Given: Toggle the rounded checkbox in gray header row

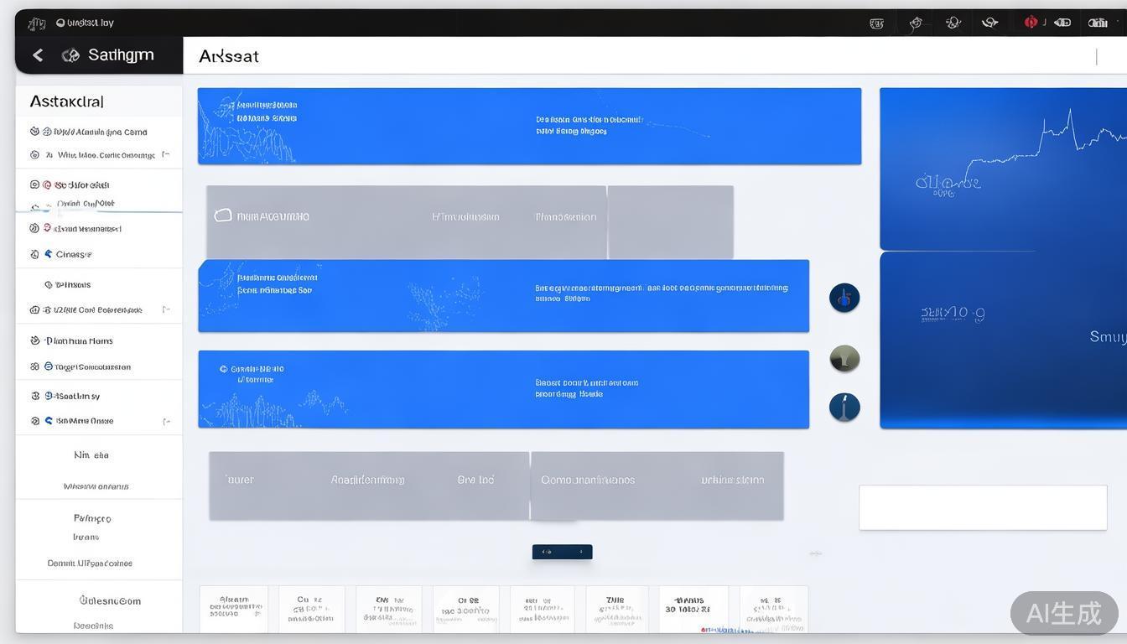Looking at the screenshot, I should tap(223, 216).
